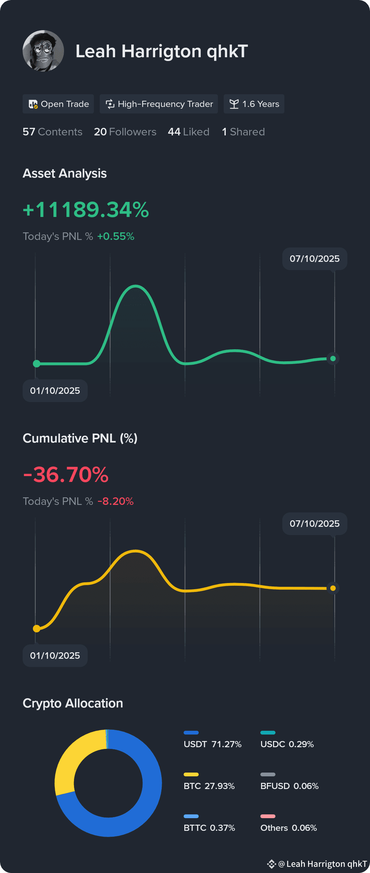This screenshot has height=873, width=370.
Task: Open the 44 Liked count
Action: 188,132
